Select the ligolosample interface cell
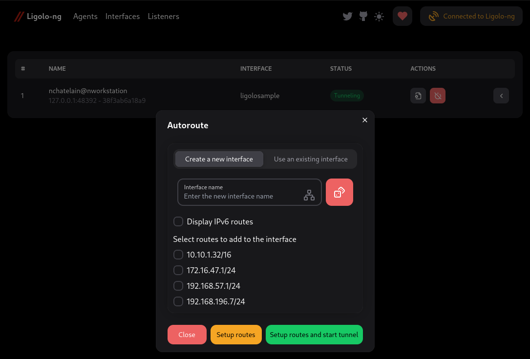The width and height of the screenshot is (530, 359). click(260, 96)
